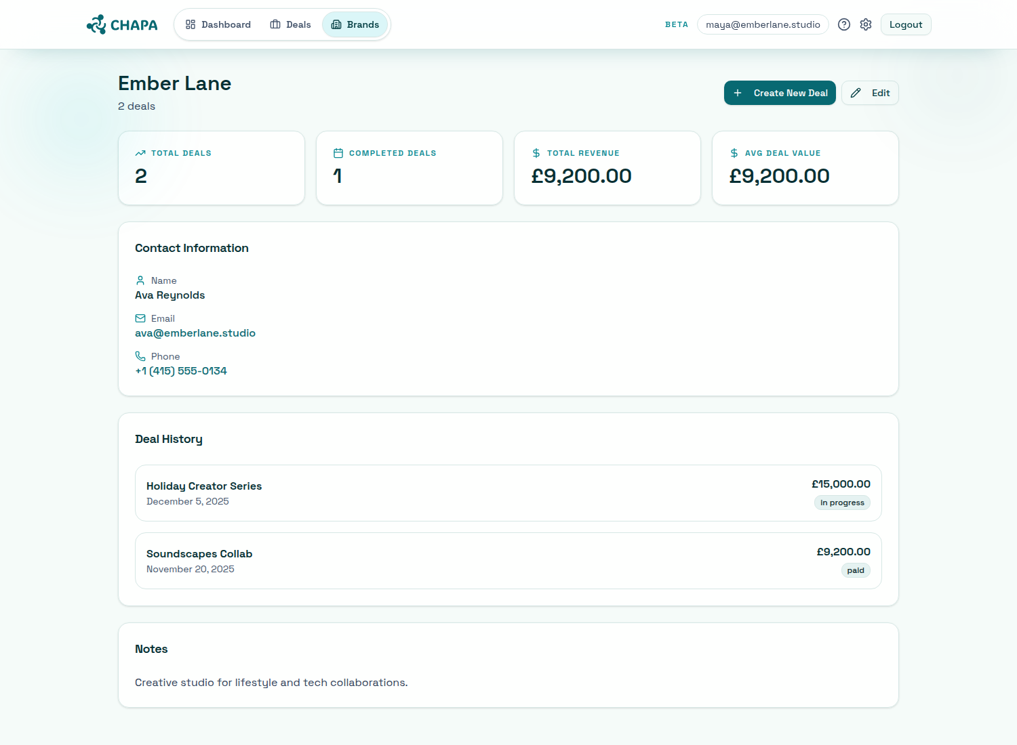Screen dimensions: 1017x745
Task: Open the help question mark icon
Action: pos(843,24)
